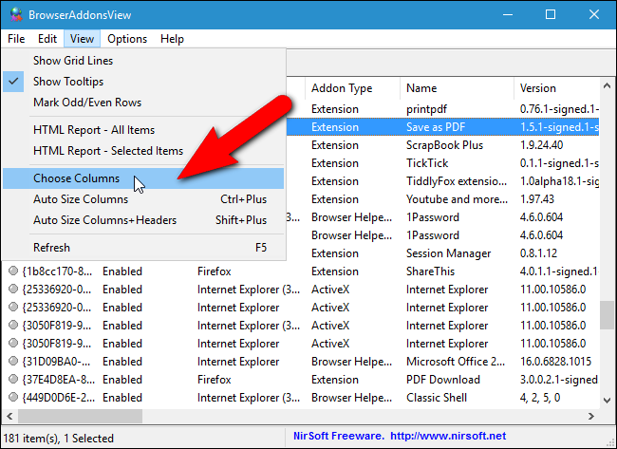Viewport: 617px width, 449px height.
Task: Open the nirsoft.net link in status bar
Action: pos(448,436)
